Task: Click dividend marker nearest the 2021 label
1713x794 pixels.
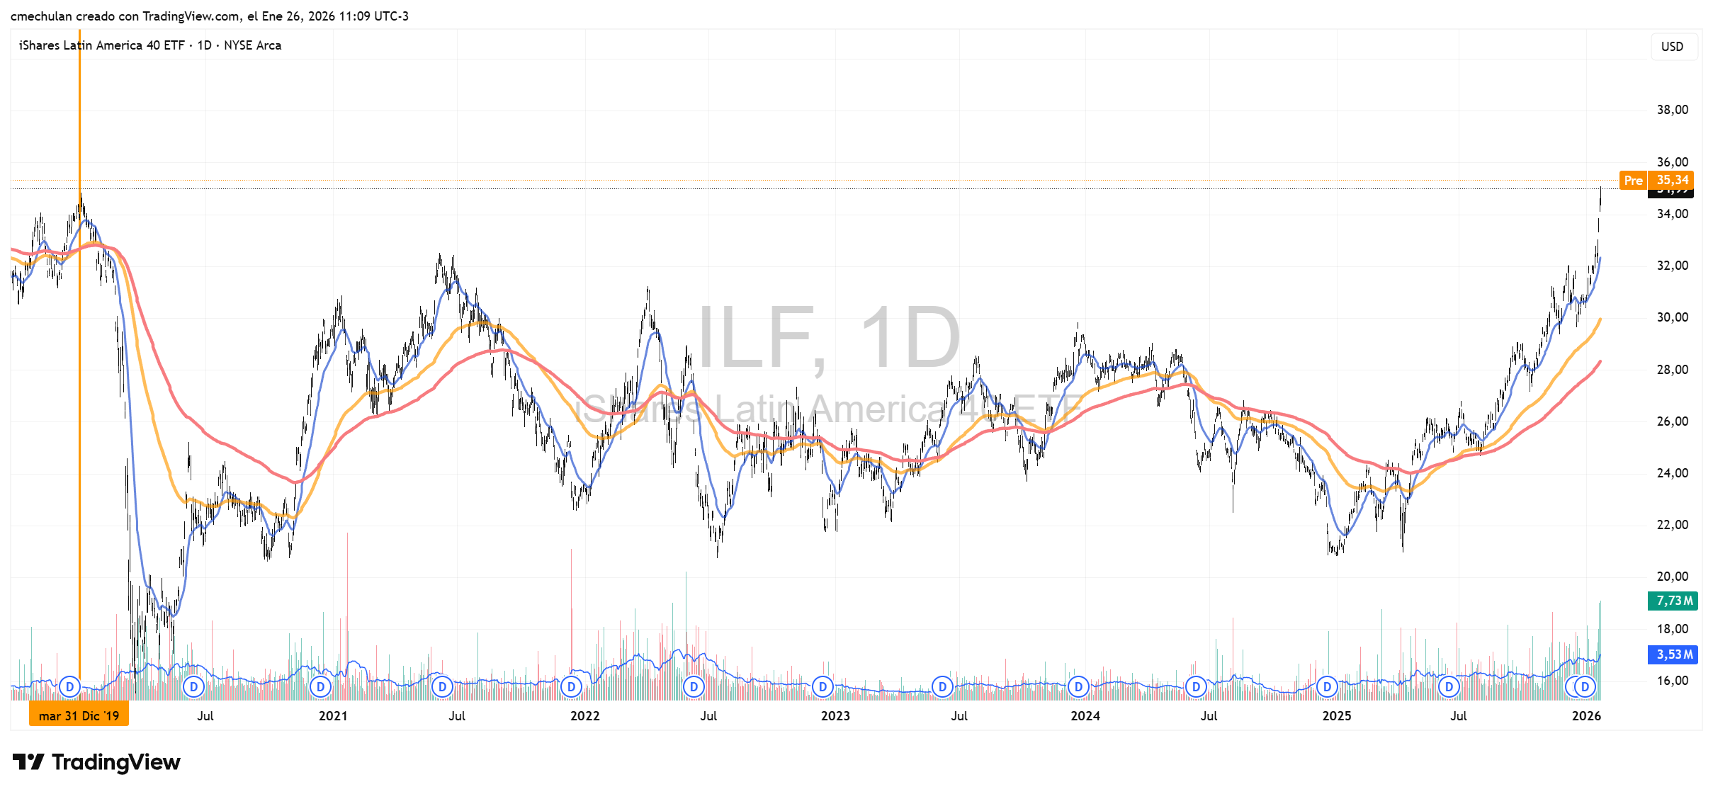Action: pos(321,686)
